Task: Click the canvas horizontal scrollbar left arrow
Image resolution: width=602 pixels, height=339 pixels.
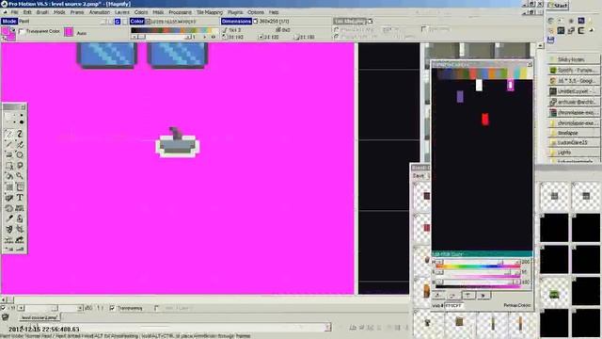Action: (4, 299)
